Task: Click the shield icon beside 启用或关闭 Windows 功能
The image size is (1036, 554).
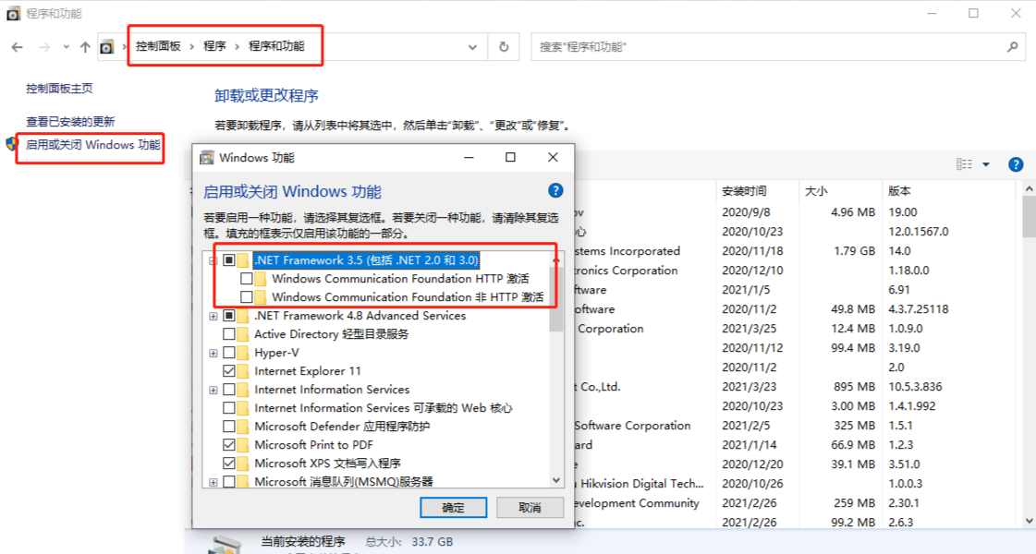Action: (x=11, y=145)
